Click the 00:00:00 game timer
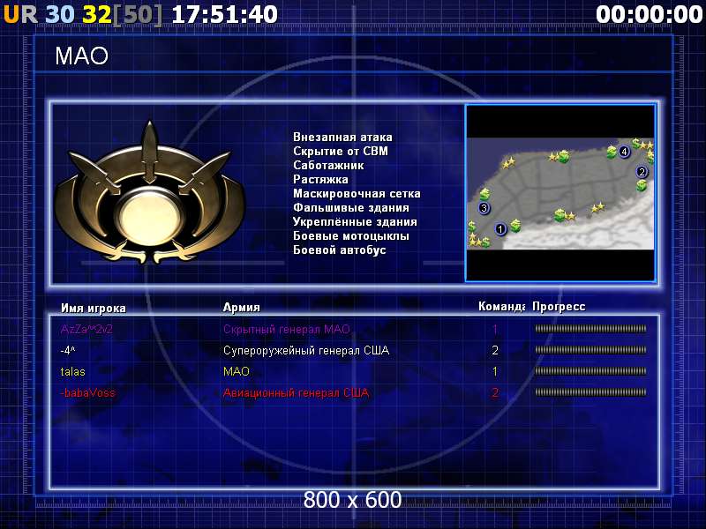This screenshot has width=706, height=529. click(x=650, y=14)
